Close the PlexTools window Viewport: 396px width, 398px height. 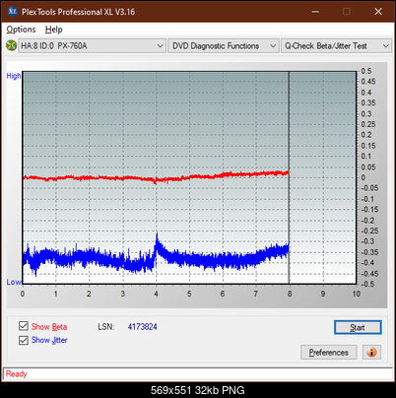pos(378,12)
